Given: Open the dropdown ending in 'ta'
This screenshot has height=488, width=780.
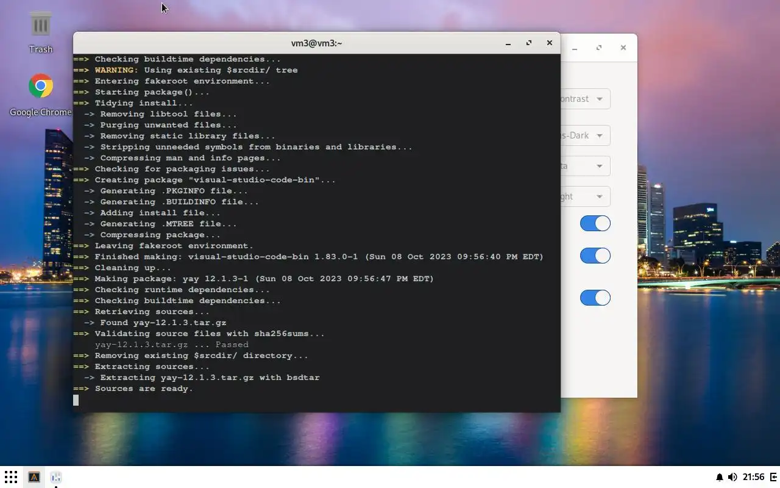Looking at the screenshot, I should click(x=585, y=166).
